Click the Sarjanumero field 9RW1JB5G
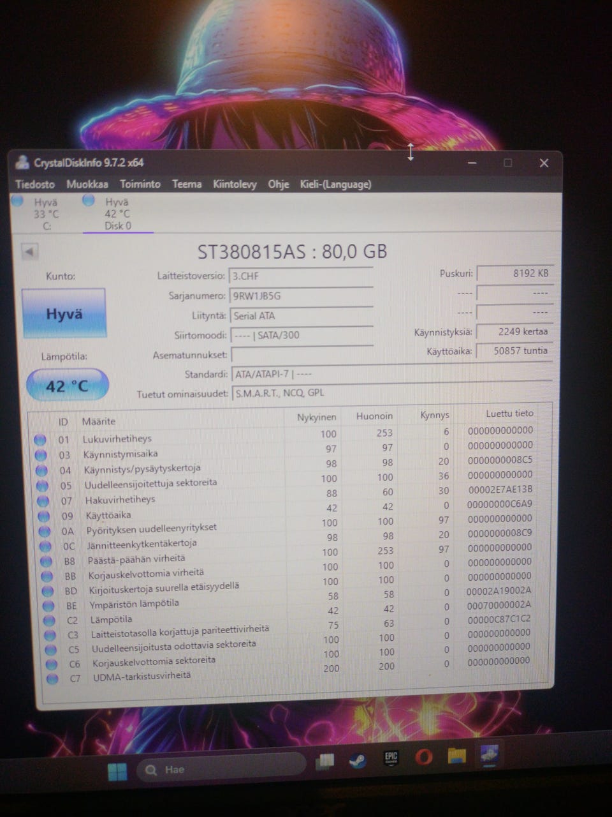The height and width of the screenshot is (817, 612). click(x=301, y=296)
